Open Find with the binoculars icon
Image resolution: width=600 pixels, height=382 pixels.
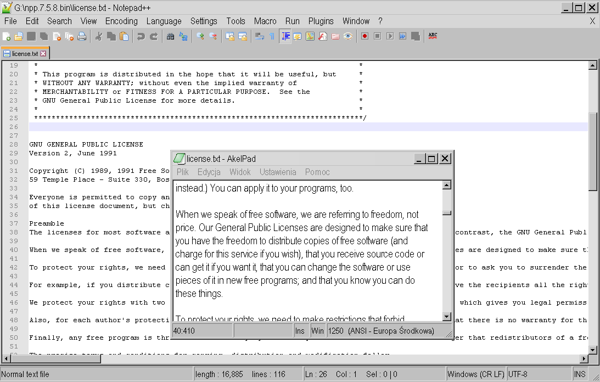(170, 36)
